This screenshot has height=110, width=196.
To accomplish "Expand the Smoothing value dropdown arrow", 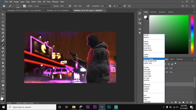I will [x=106, y=6].
